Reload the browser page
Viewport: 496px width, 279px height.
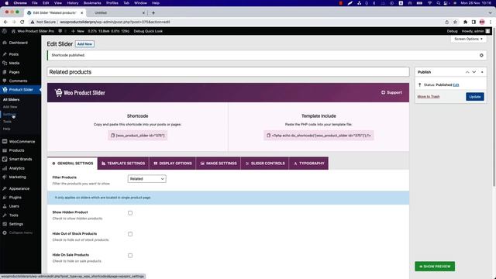coord(22,22)
